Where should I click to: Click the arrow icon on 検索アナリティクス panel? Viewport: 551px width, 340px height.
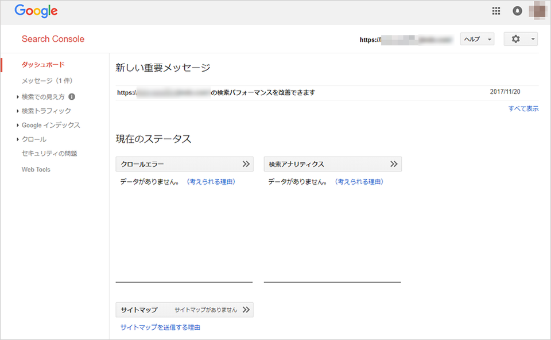point(394,164)
